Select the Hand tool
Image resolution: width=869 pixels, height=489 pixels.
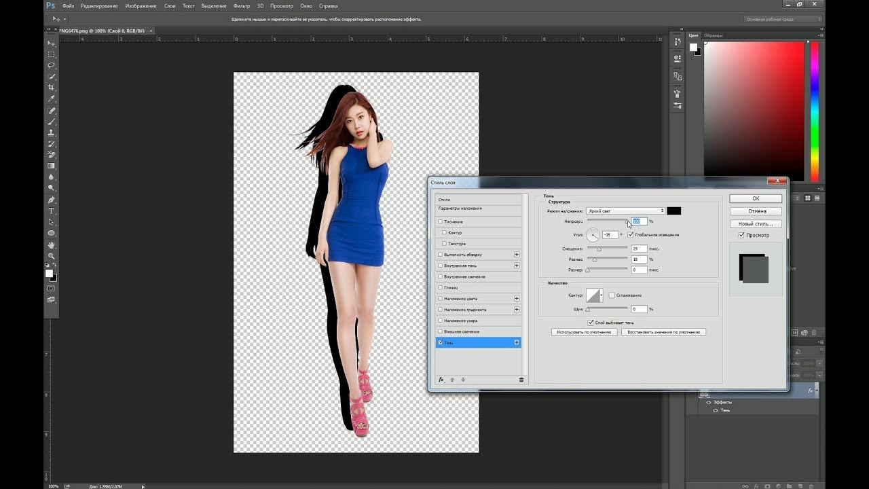(x=52, y=244)
